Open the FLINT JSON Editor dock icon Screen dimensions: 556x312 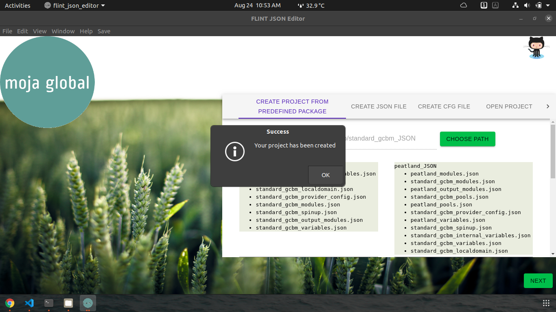click(87, 303)
